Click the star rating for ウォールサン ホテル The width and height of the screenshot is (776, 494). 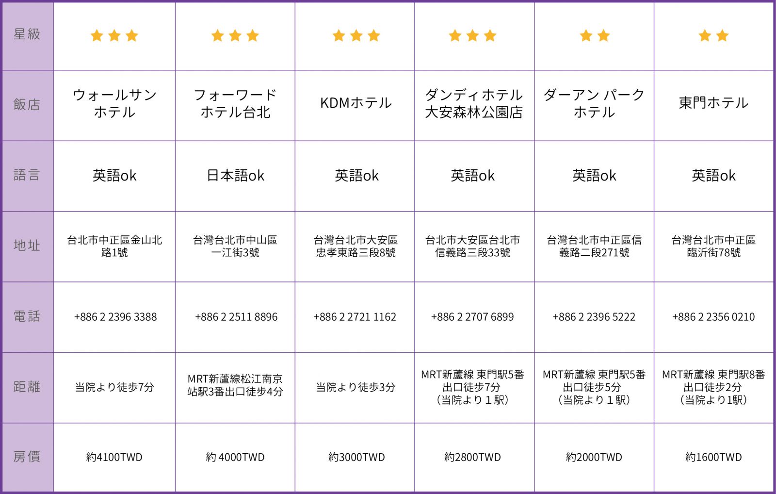coord(114,35)
